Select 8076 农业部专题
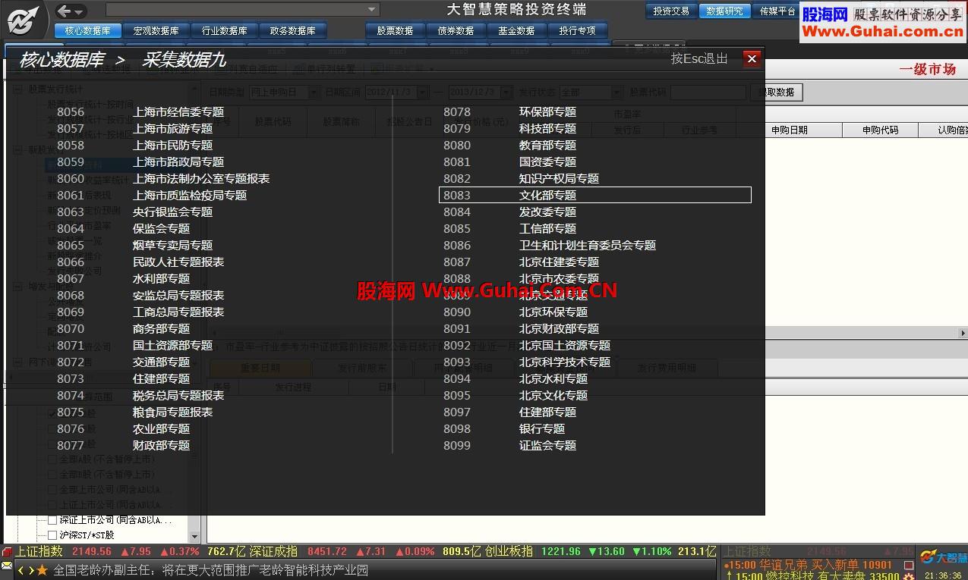 tap(124, 428)
